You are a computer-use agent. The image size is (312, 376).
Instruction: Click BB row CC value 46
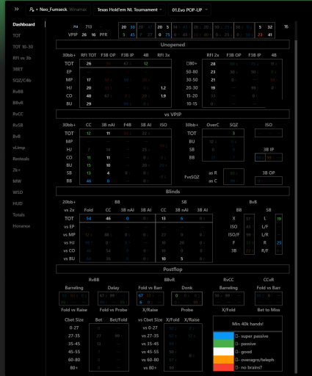click(x=89, y=181)
